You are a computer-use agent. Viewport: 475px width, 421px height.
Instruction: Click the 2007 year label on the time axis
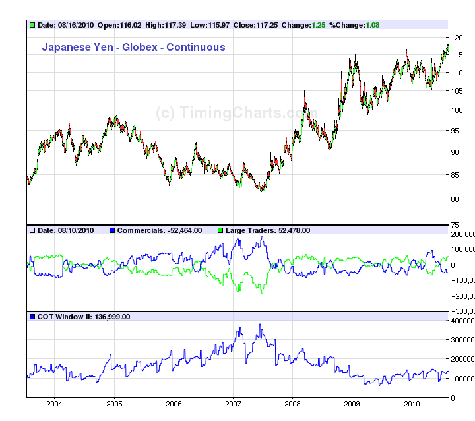click(234, 404)
